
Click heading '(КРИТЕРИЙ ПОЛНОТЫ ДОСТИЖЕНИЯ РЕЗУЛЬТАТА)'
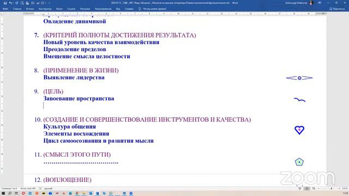click(119, 35)
